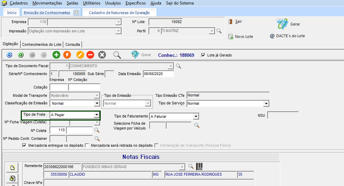Click the Novo Lote icon
The image size is (344, 186).
230,37
